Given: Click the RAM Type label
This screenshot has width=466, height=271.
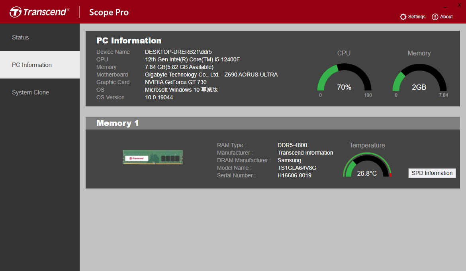Looking at the screenshot, I should (231, 145).
